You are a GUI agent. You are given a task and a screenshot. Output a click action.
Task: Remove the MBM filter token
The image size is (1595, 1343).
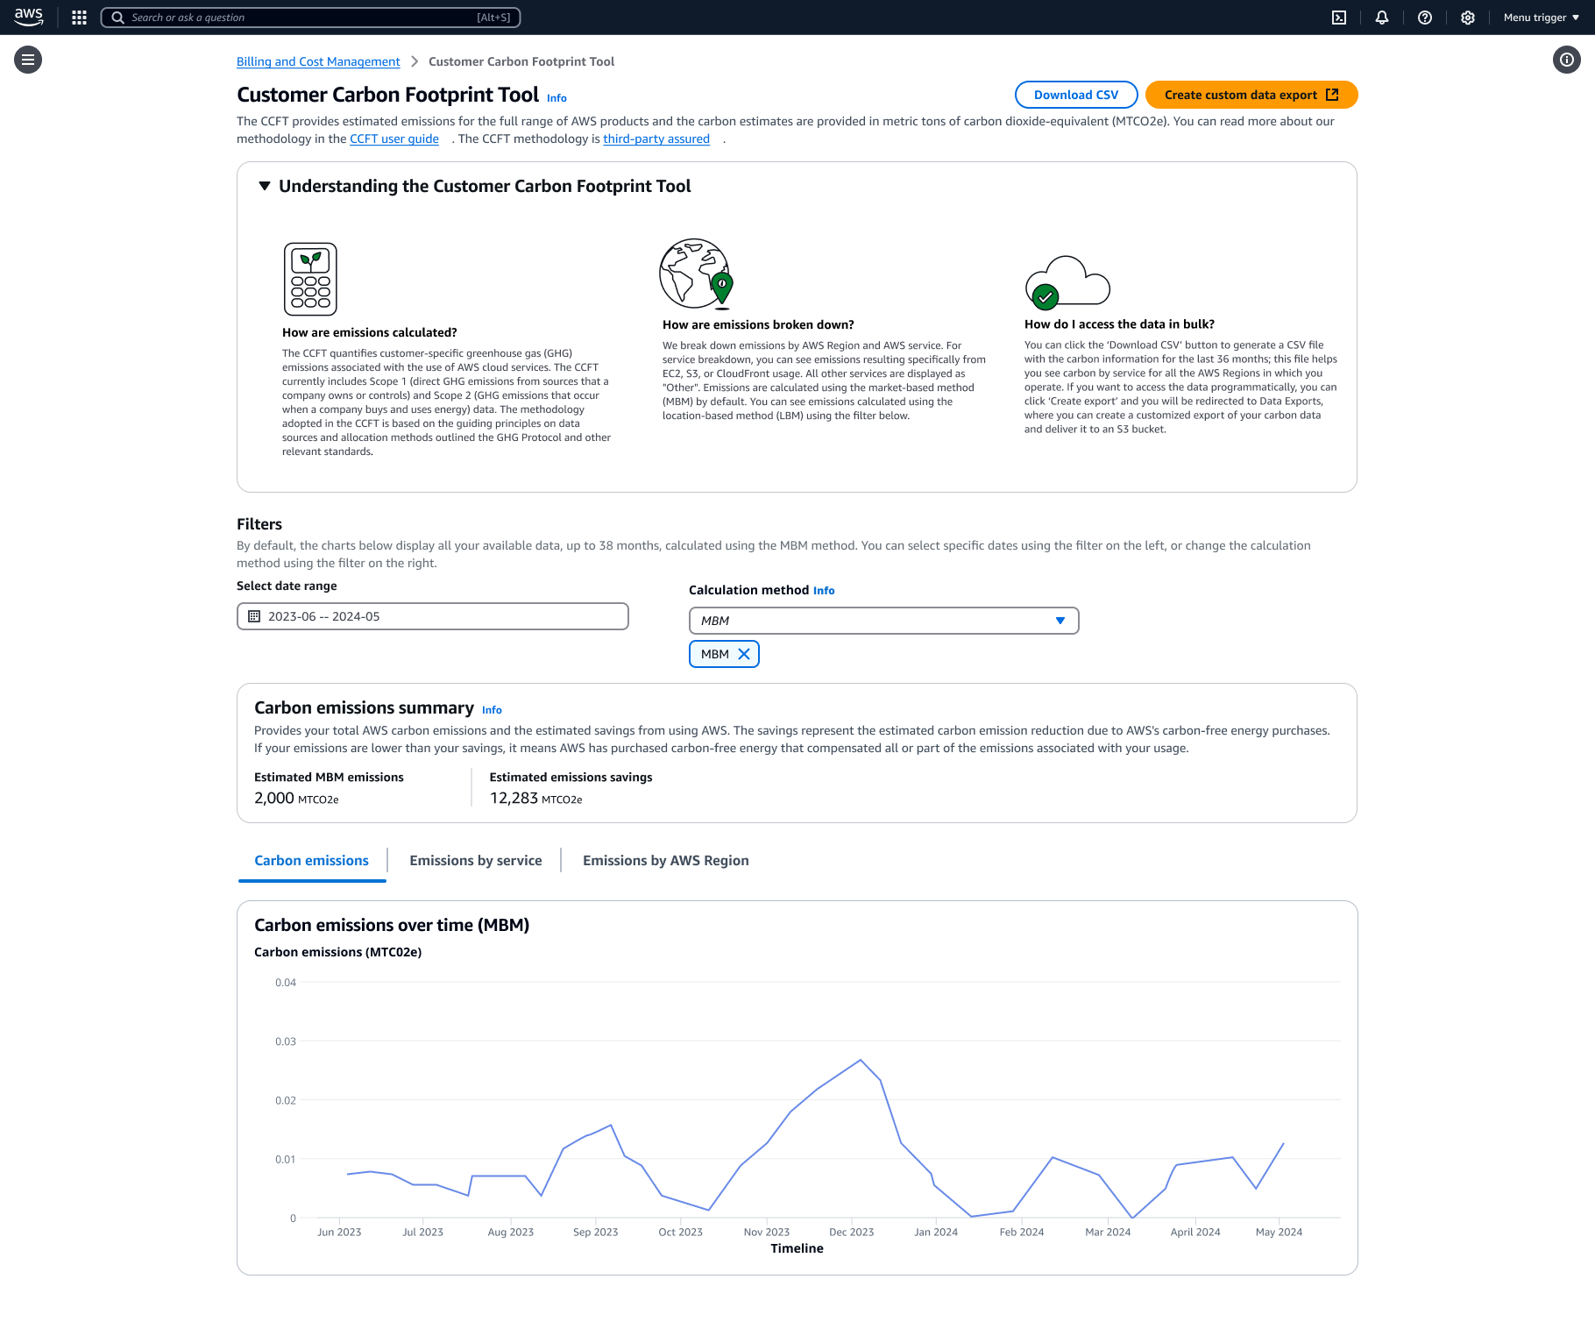(x=744, y=654)
